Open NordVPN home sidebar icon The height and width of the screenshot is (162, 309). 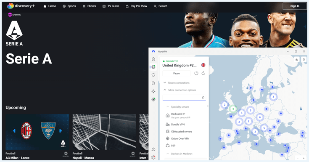[x=153, y=59]
